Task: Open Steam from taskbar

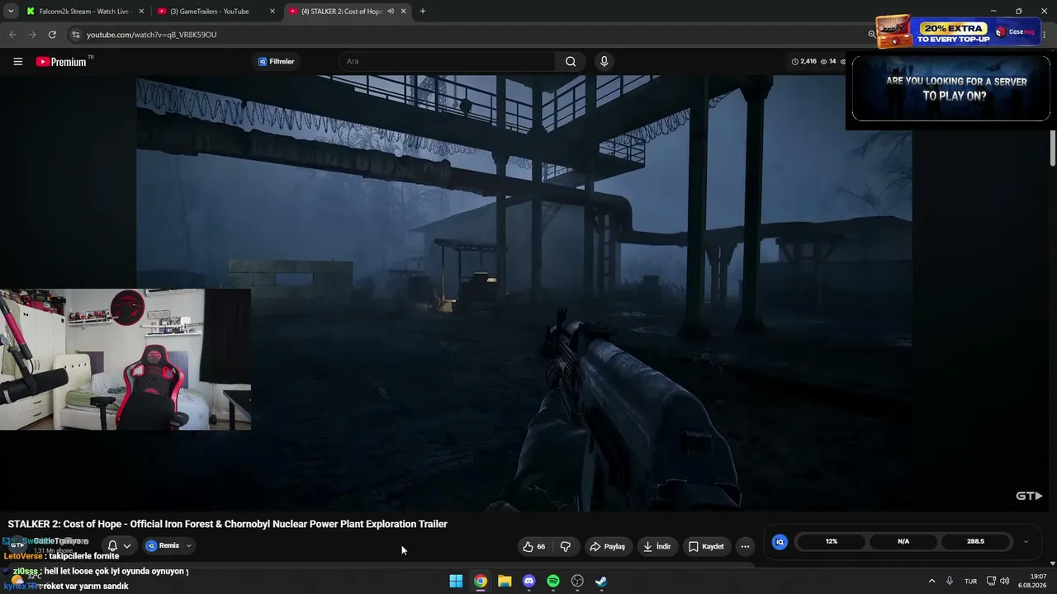Action: tap(601, 582)
